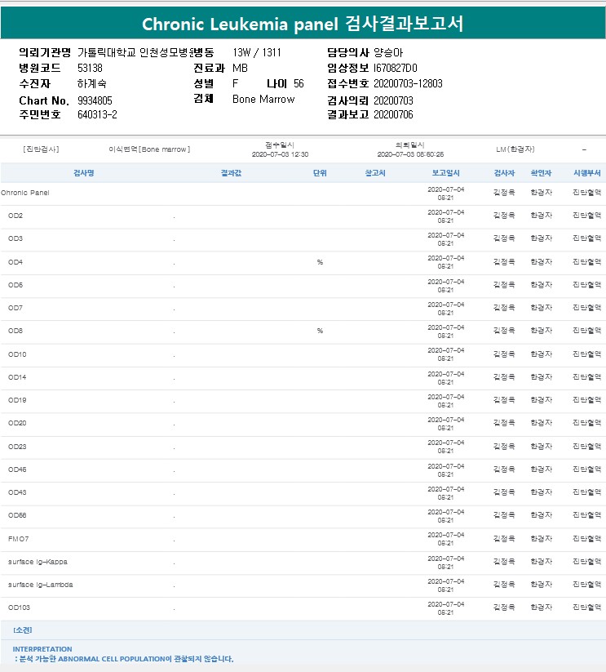Select the surface Ig-Lambda row

point(40,585)
